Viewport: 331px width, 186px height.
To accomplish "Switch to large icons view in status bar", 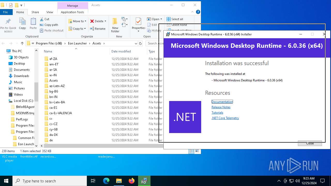I will coord(197,151).
